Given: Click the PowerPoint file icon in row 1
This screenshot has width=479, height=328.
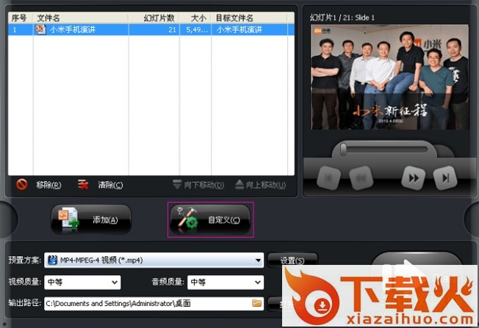Looking at the screenshot, I should 41,29.
